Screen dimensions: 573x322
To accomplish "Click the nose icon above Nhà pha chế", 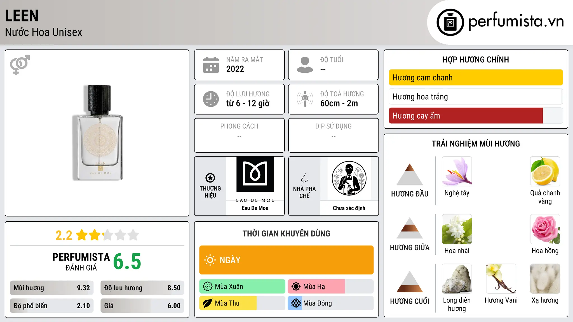I will pyautogui.click(x=304, y=178).
